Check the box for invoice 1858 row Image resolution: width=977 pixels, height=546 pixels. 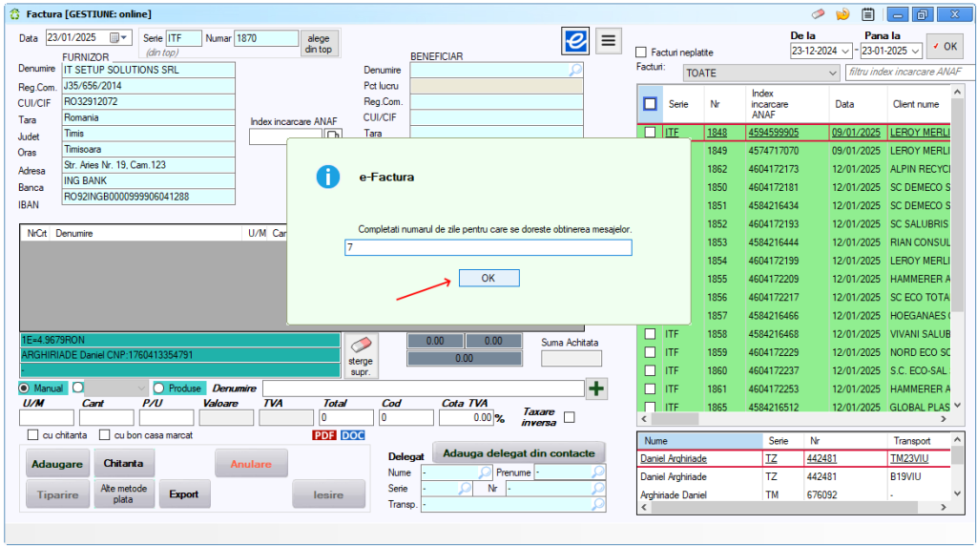coord(650,334)
